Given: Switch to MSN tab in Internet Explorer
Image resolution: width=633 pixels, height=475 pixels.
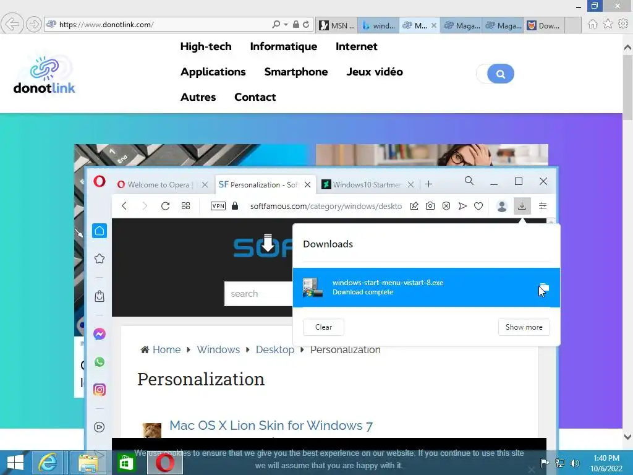Looking at the screenshot, I should [x=337, y=25].
